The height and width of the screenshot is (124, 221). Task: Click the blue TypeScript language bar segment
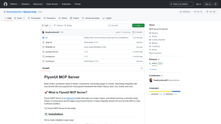click(176, 91)
